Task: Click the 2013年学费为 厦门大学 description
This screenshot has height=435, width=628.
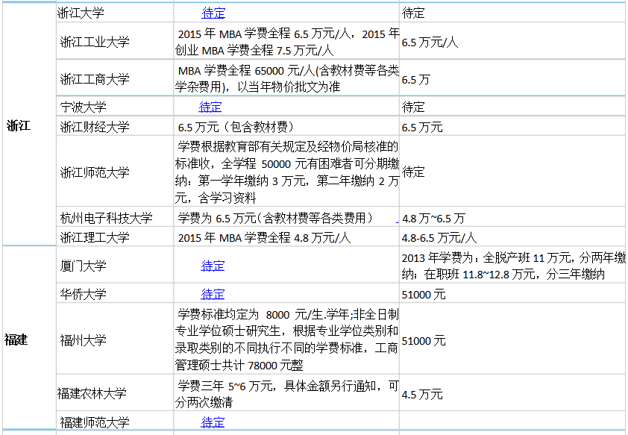Action: click(513, 266)
